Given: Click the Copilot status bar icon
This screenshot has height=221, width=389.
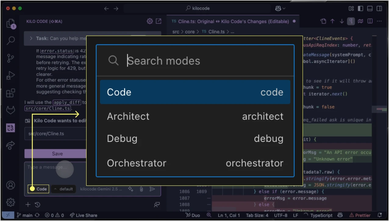Looking at the screenshot, I should point(340,215).
